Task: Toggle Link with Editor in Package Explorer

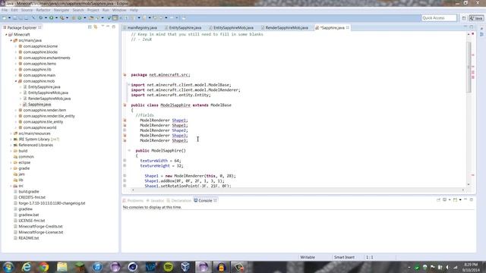Action: (x=96, y=27)
